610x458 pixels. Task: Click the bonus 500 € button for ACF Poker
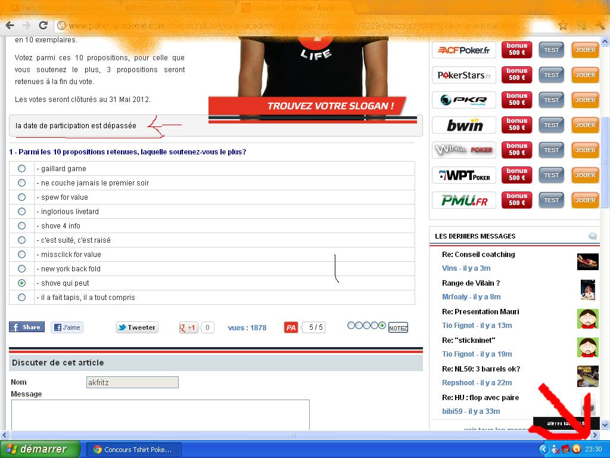click(516, 49)
